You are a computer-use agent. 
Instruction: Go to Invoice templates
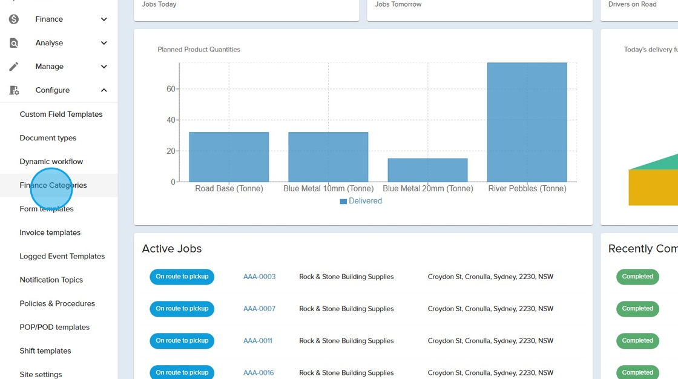coord(50,232)
